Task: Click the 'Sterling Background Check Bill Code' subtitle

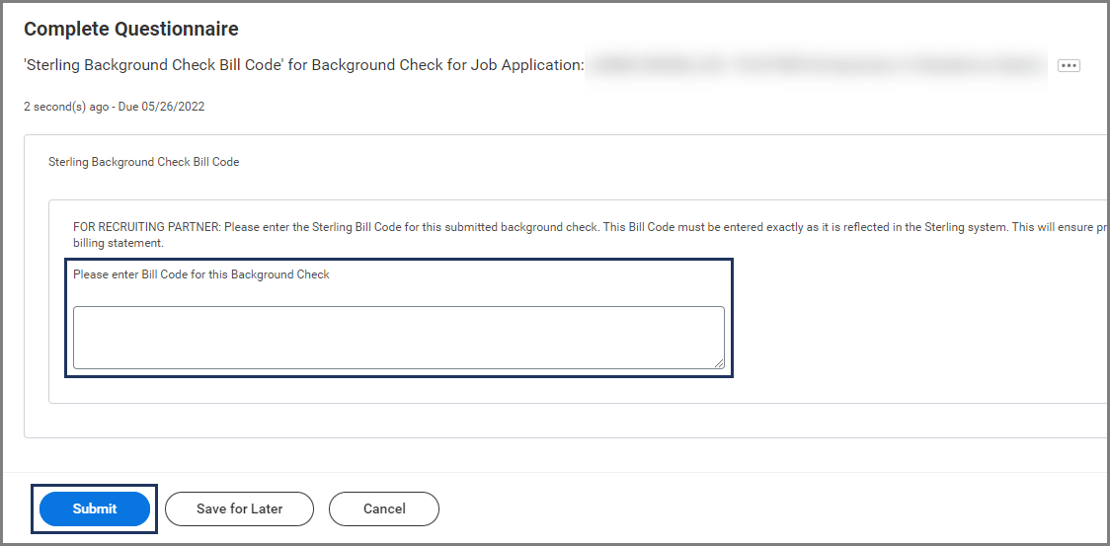Action: pos(154,65)
